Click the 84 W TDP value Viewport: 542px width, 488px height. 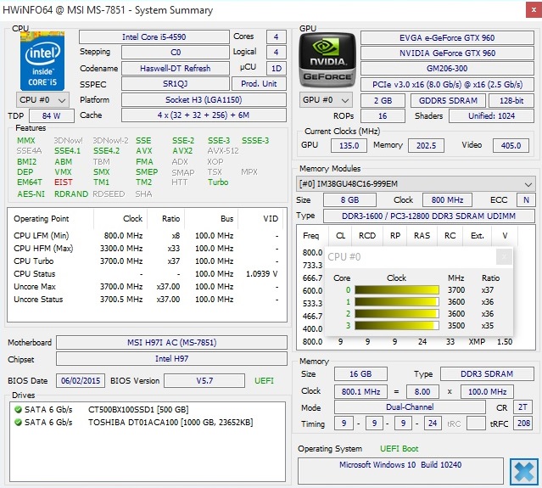tap(52, 115)
